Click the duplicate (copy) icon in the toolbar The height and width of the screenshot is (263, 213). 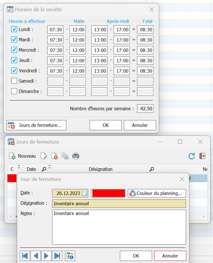(x=65, y=156)
